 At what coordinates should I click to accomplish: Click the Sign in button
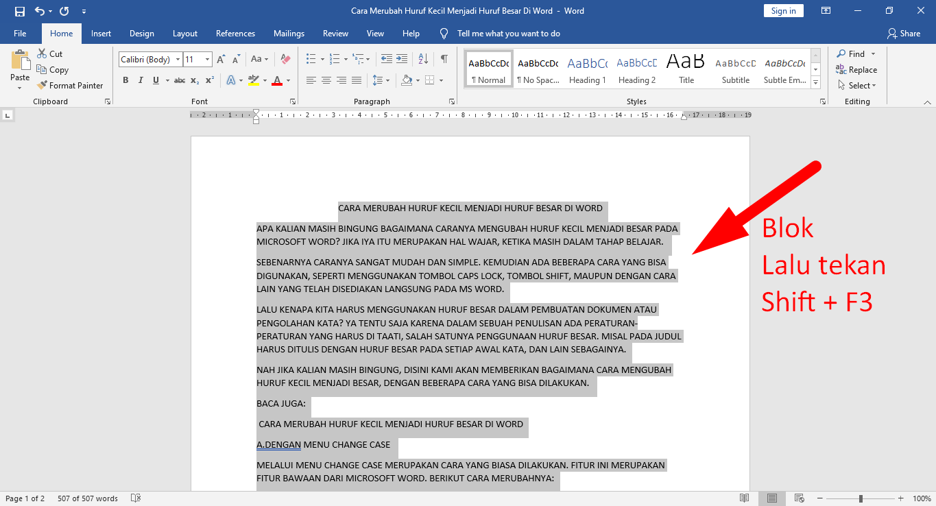coord(783,11)
